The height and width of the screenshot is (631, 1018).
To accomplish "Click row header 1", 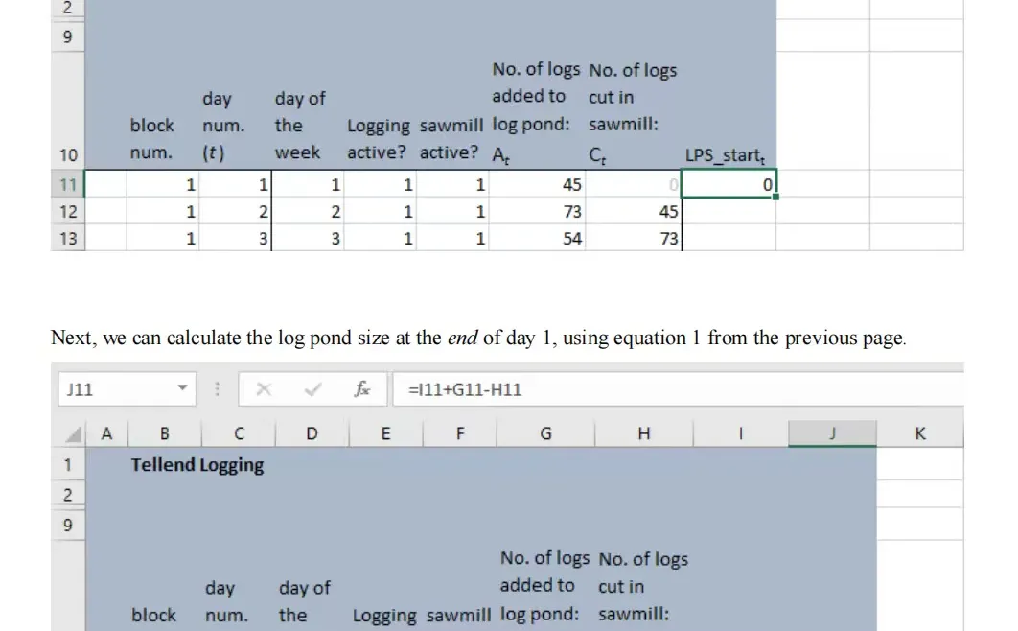I will [x=68, y=465].
